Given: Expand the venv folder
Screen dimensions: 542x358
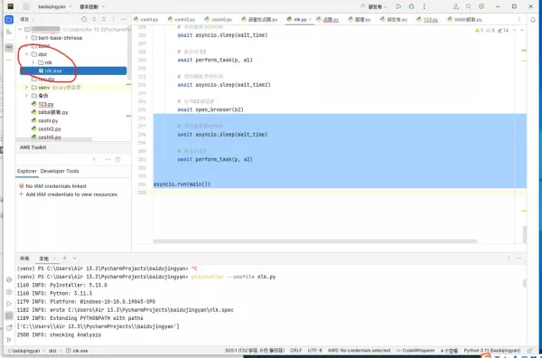Looking at the screenshot, I should [x=26, y=87].
